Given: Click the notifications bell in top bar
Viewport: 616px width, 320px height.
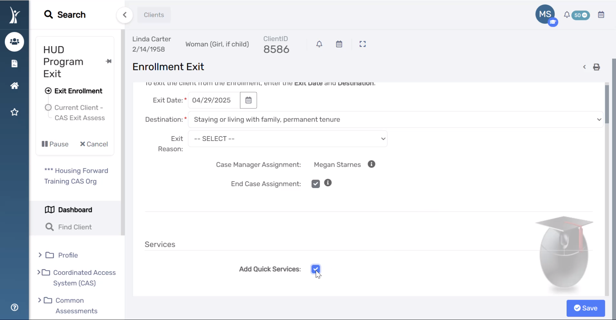Looking at the screenshot, I should click(x=567, y=15).
